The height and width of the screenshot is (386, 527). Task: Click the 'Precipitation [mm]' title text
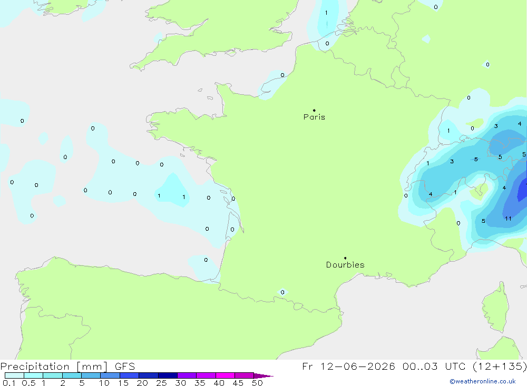pos(54,366)
